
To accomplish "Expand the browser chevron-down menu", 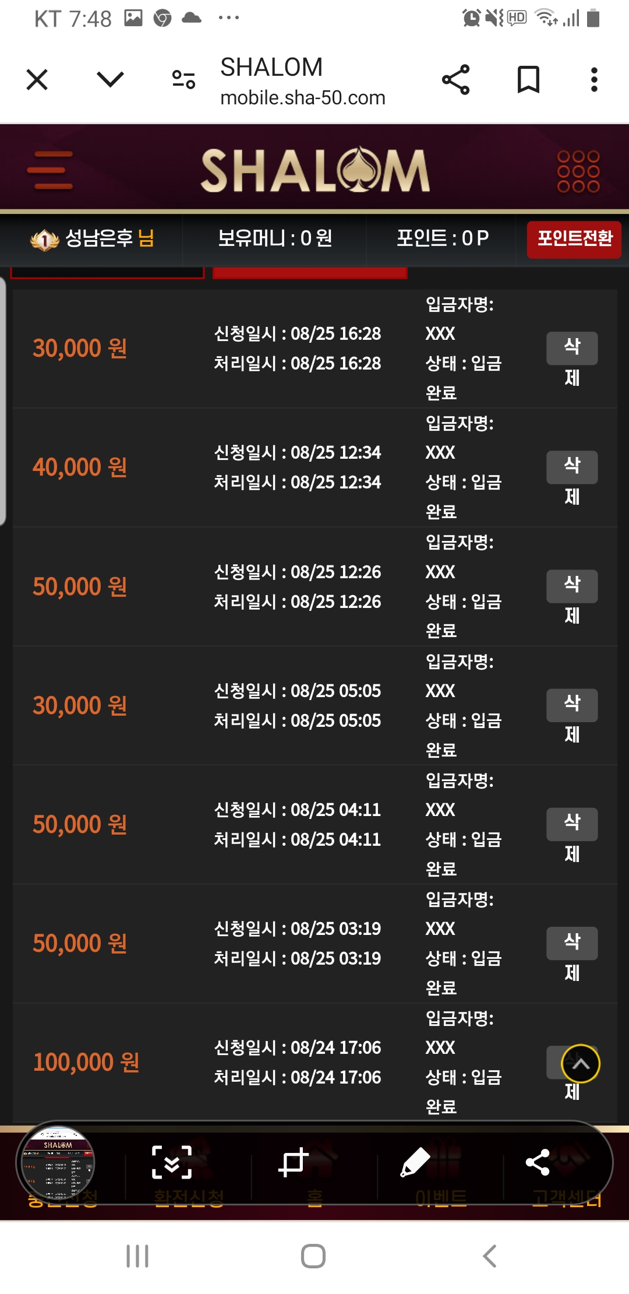I will [x=111, y=79].
